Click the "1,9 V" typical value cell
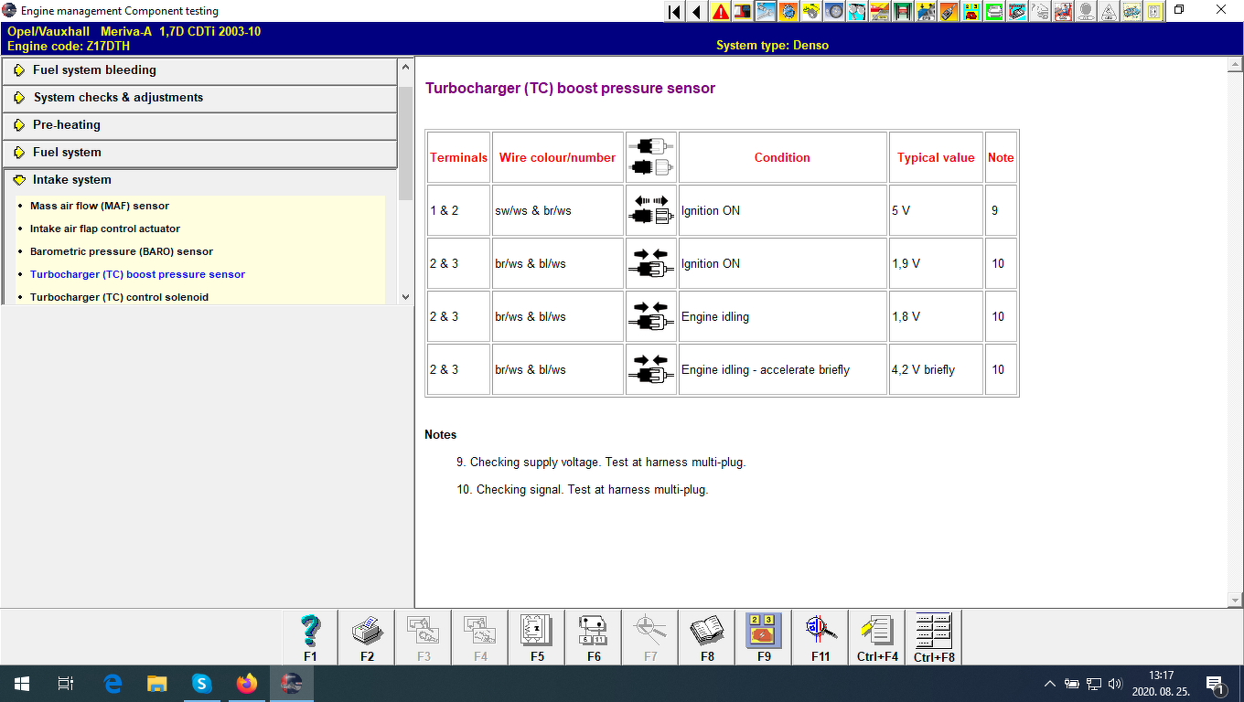The image size is (1244, 702). [x=936, y=263]
